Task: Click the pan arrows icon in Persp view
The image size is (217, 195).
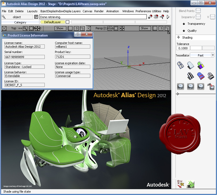Action: (x=122, y=29)
